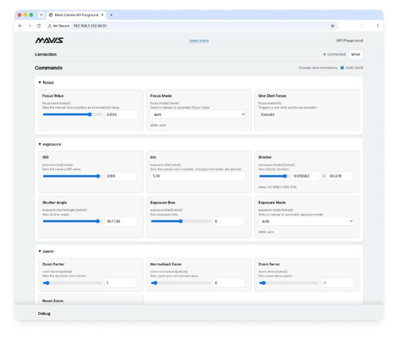Click Shutter duration field 0.016562
The image size is (398, 339).
(305, 176)
